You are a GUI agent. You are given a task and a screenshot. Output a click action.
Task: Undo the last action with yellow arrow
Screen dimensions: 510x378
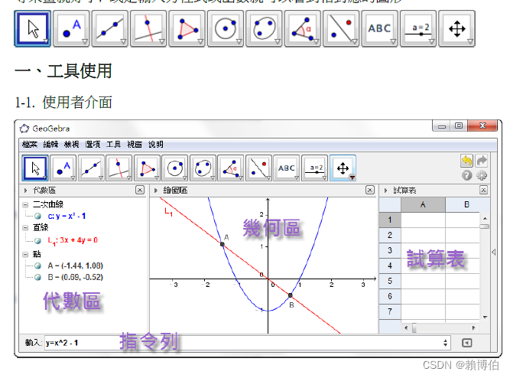466,161
